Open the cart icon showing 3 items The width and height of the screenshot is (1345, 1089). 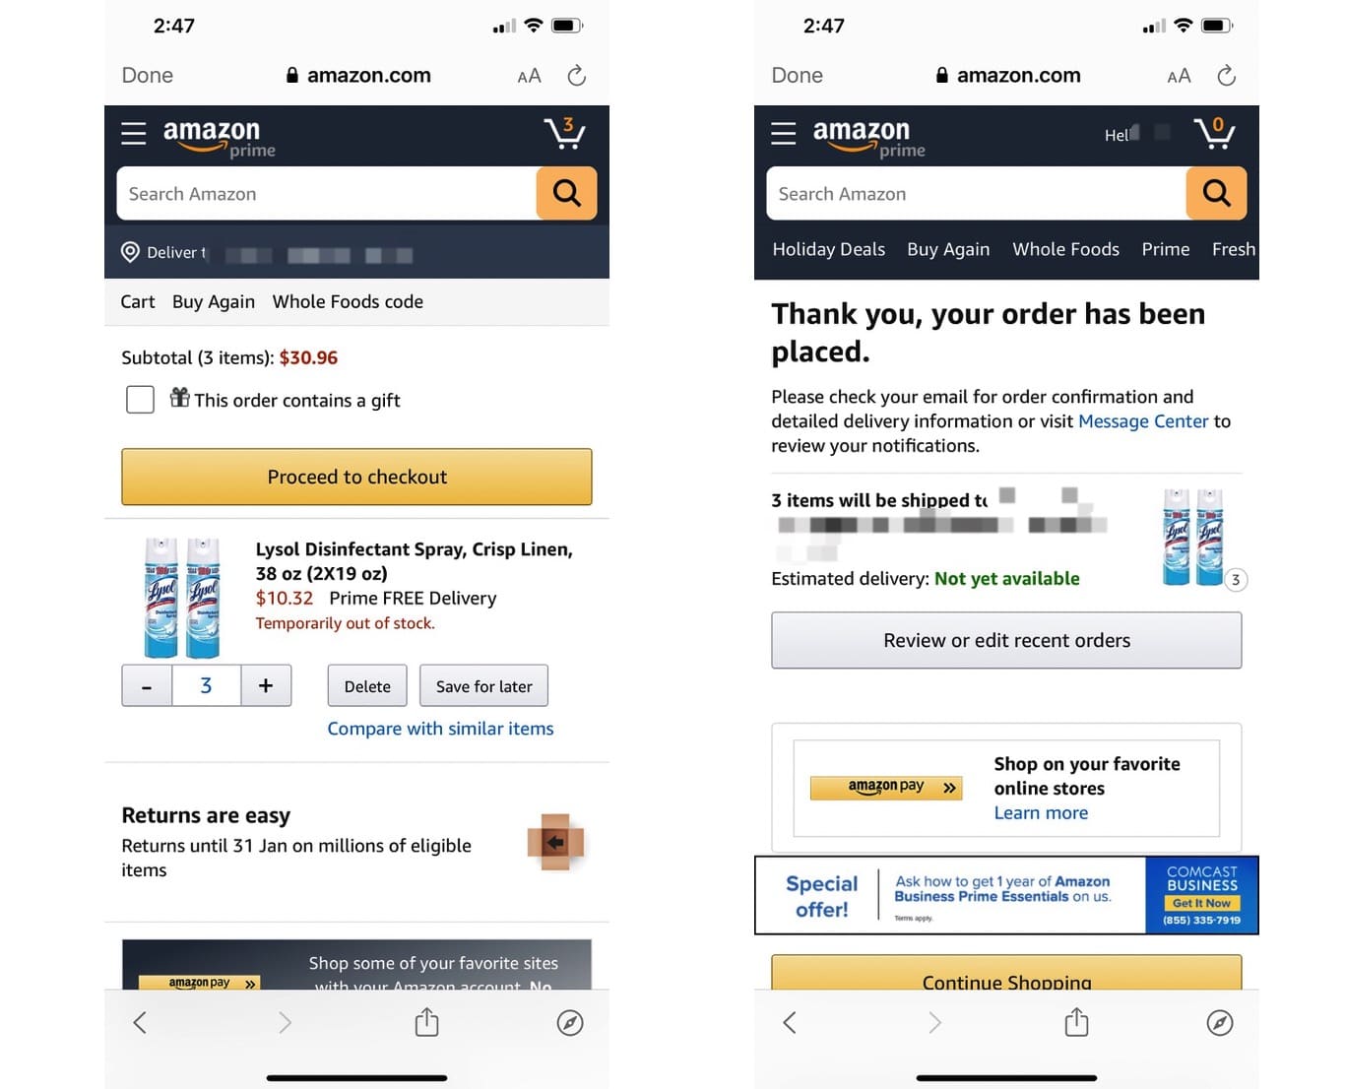click(564, 133)
